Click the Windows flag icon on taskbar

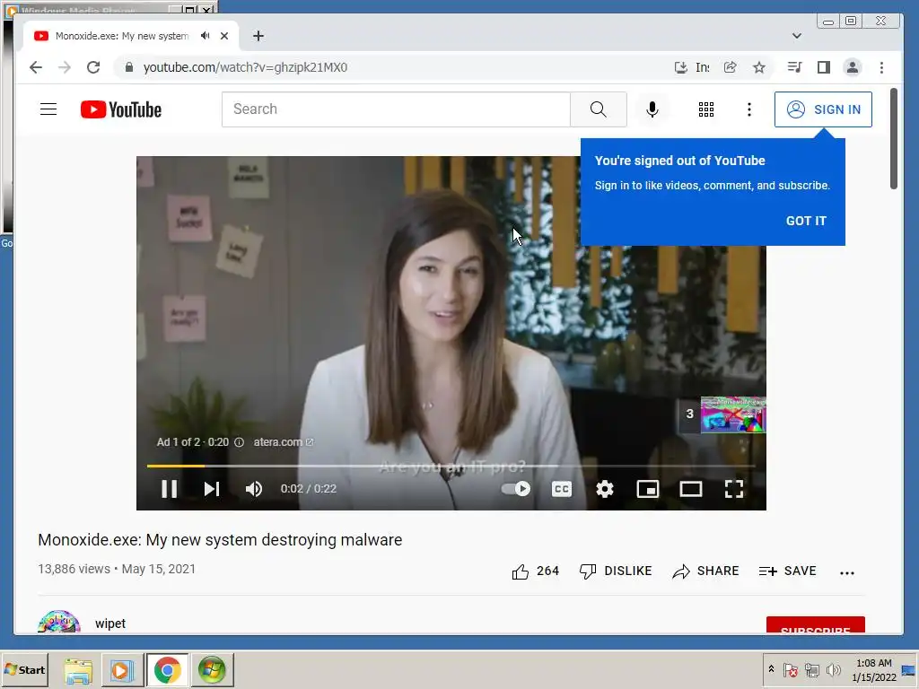coord(212,670)
